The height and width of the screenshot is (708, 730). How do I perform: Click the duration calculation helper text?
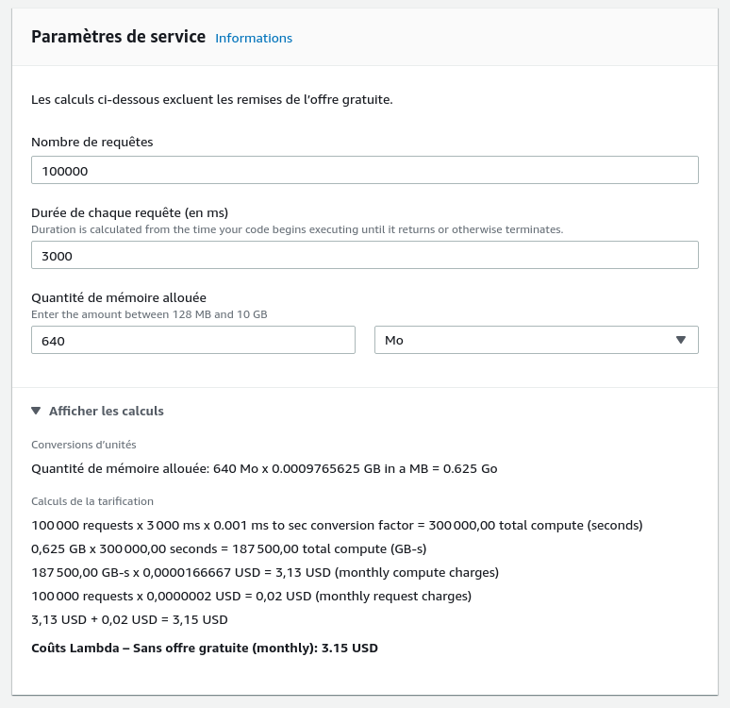pos(297,229)
